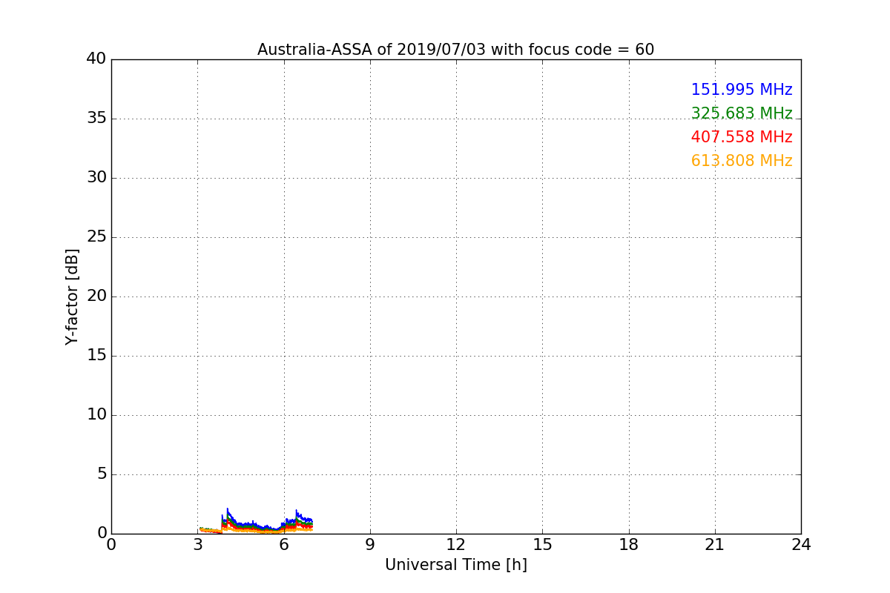890x593 pixels.
Task: Click the y-axis tick label 40
Action: (96, 59)
